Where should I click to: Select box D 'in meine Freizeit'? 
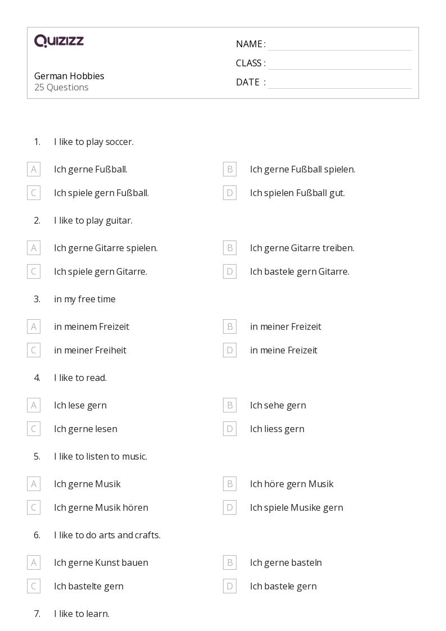click(x=230, y=350)
